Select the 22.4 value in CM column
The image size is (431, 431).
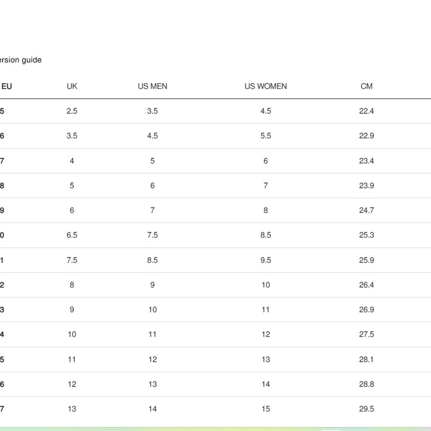point(366,111)
